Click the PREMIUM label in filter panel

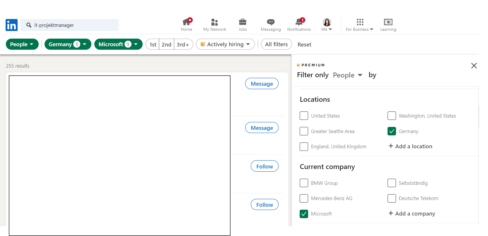click(x=313, y=65)
